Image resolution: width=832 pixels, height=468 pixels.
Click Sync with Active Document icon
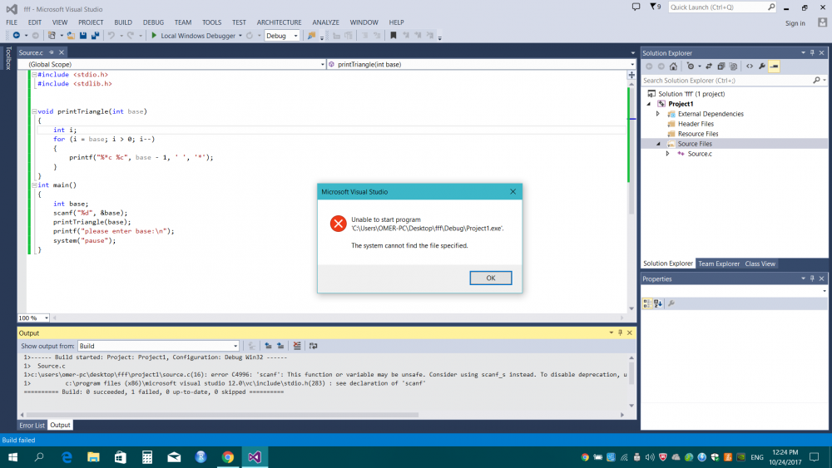[x=708, y=67]
